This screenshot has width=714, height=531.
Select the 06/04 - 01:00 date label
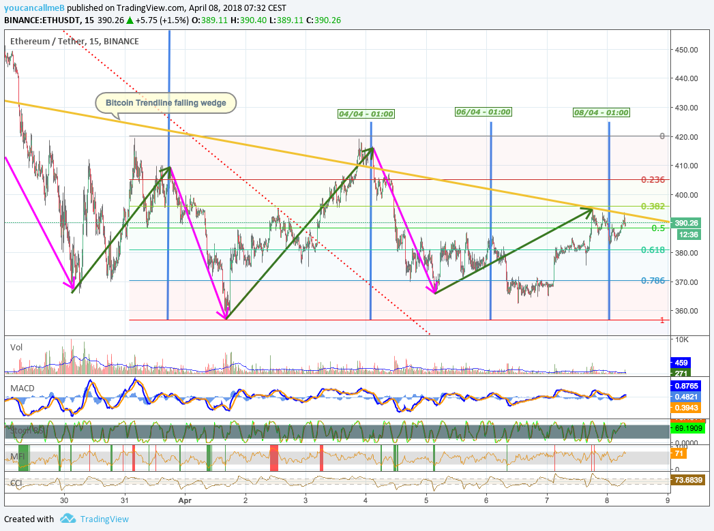(x=483, y=112)
